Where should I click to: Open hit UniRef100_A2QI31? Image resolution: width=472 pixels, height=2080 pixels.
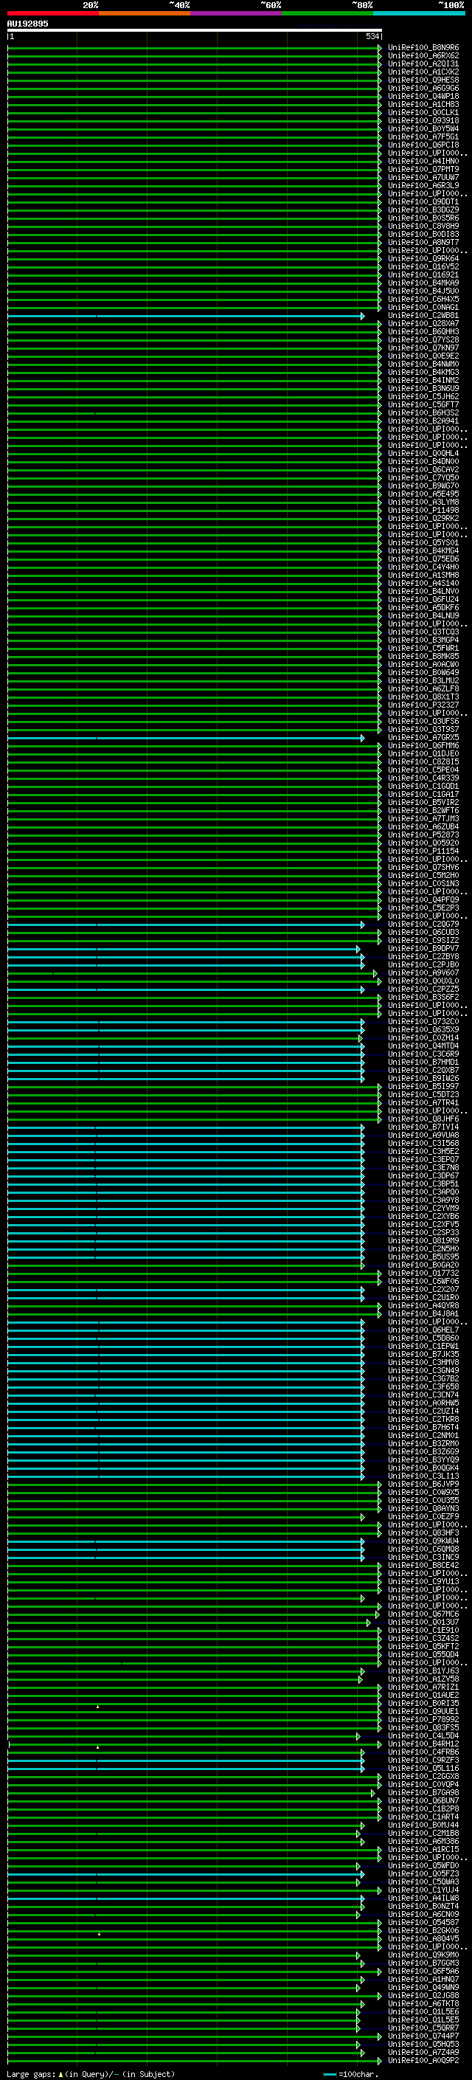click(x=423, y=63)
